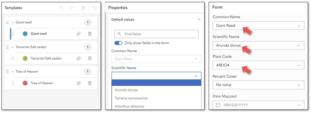The image size is (311, 113).
Task: Collapse the Default values section
Action: (199, 20)
